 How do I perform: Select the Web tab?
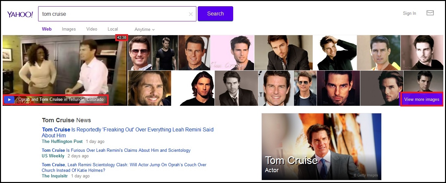[x=47, y=29]
